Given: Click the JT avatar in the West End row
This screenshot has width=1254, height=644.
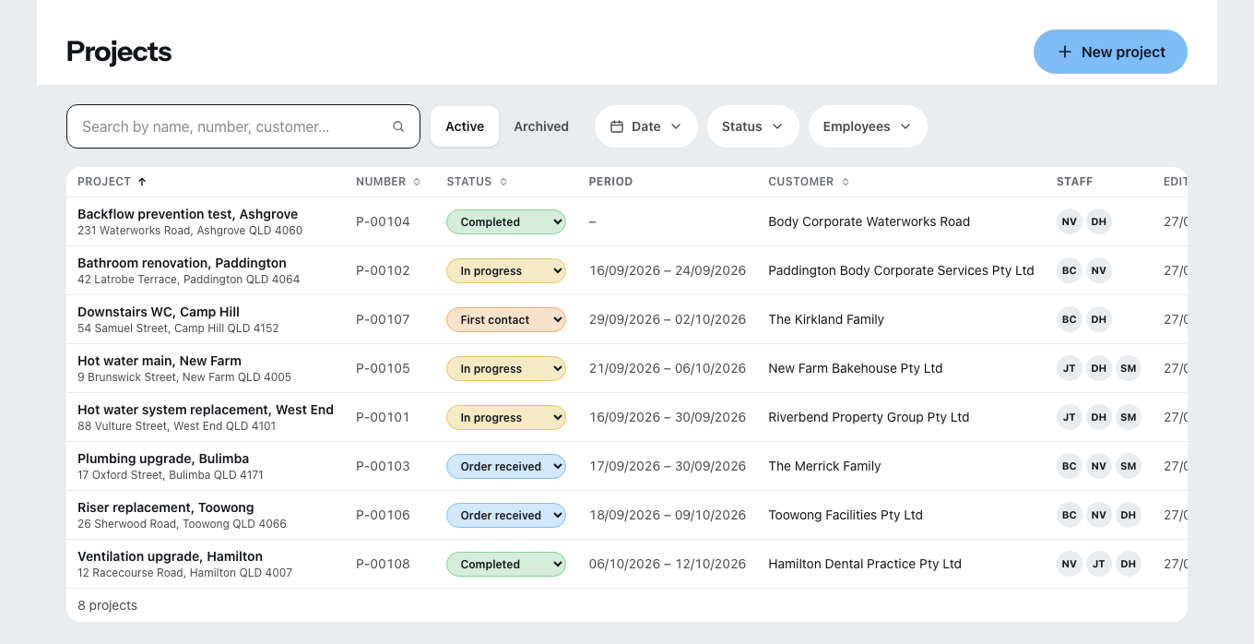Looking at the screenshot, I should click(1070, 417).
